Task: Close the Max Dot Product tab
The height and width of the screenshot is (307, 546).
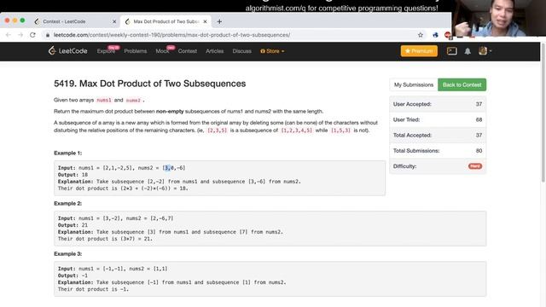Action: coord(205,21)
